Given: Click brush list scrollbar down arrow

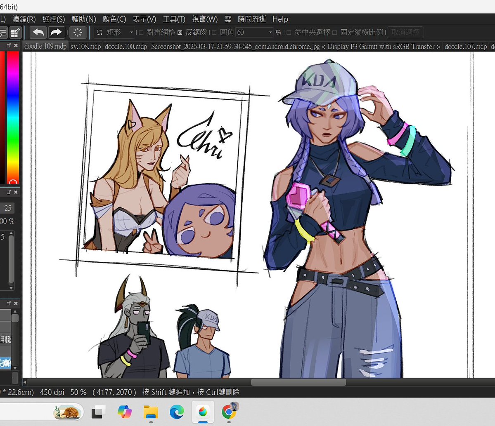Looking at the screenshot, I should 15,368.
